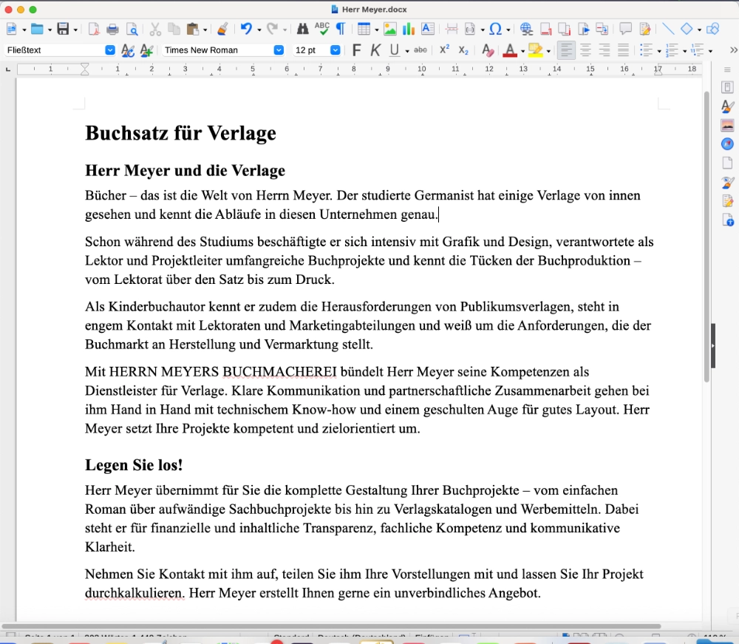Expand font color options arrow
This screenshot has height=644, width=739.
522,51
